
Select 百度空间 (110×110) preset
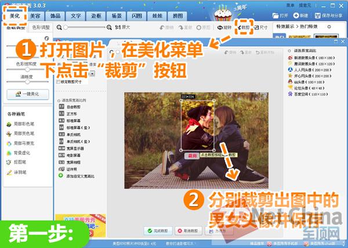308,94
